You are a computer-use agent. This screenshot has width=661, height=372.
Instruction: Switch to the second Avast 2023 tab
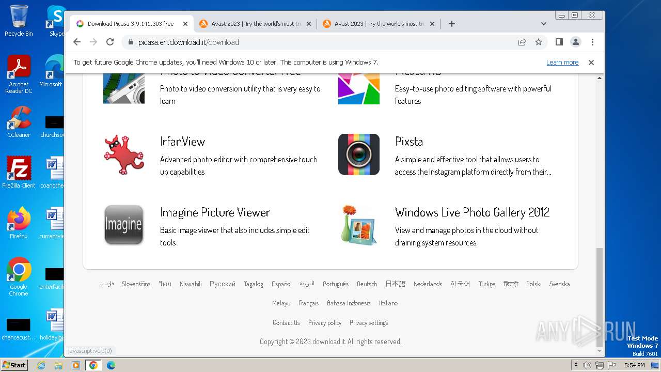(256, 24)
